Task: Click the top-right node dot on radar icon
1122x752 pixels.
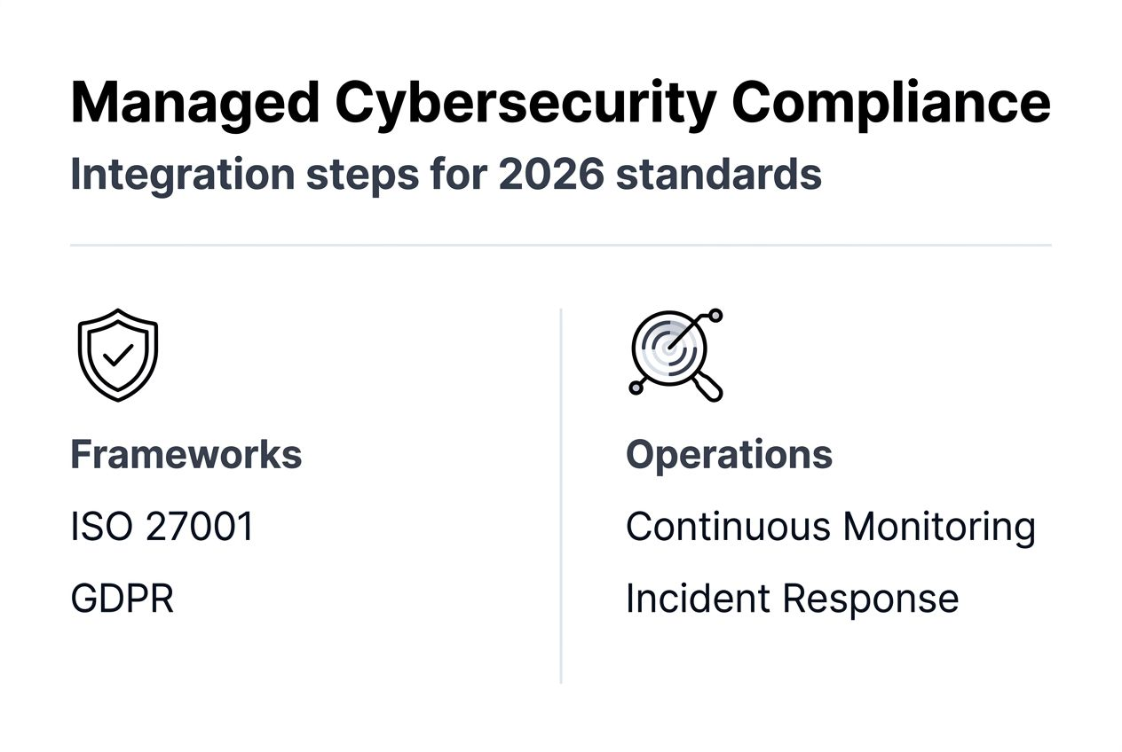Action: (x=715, y=315)
